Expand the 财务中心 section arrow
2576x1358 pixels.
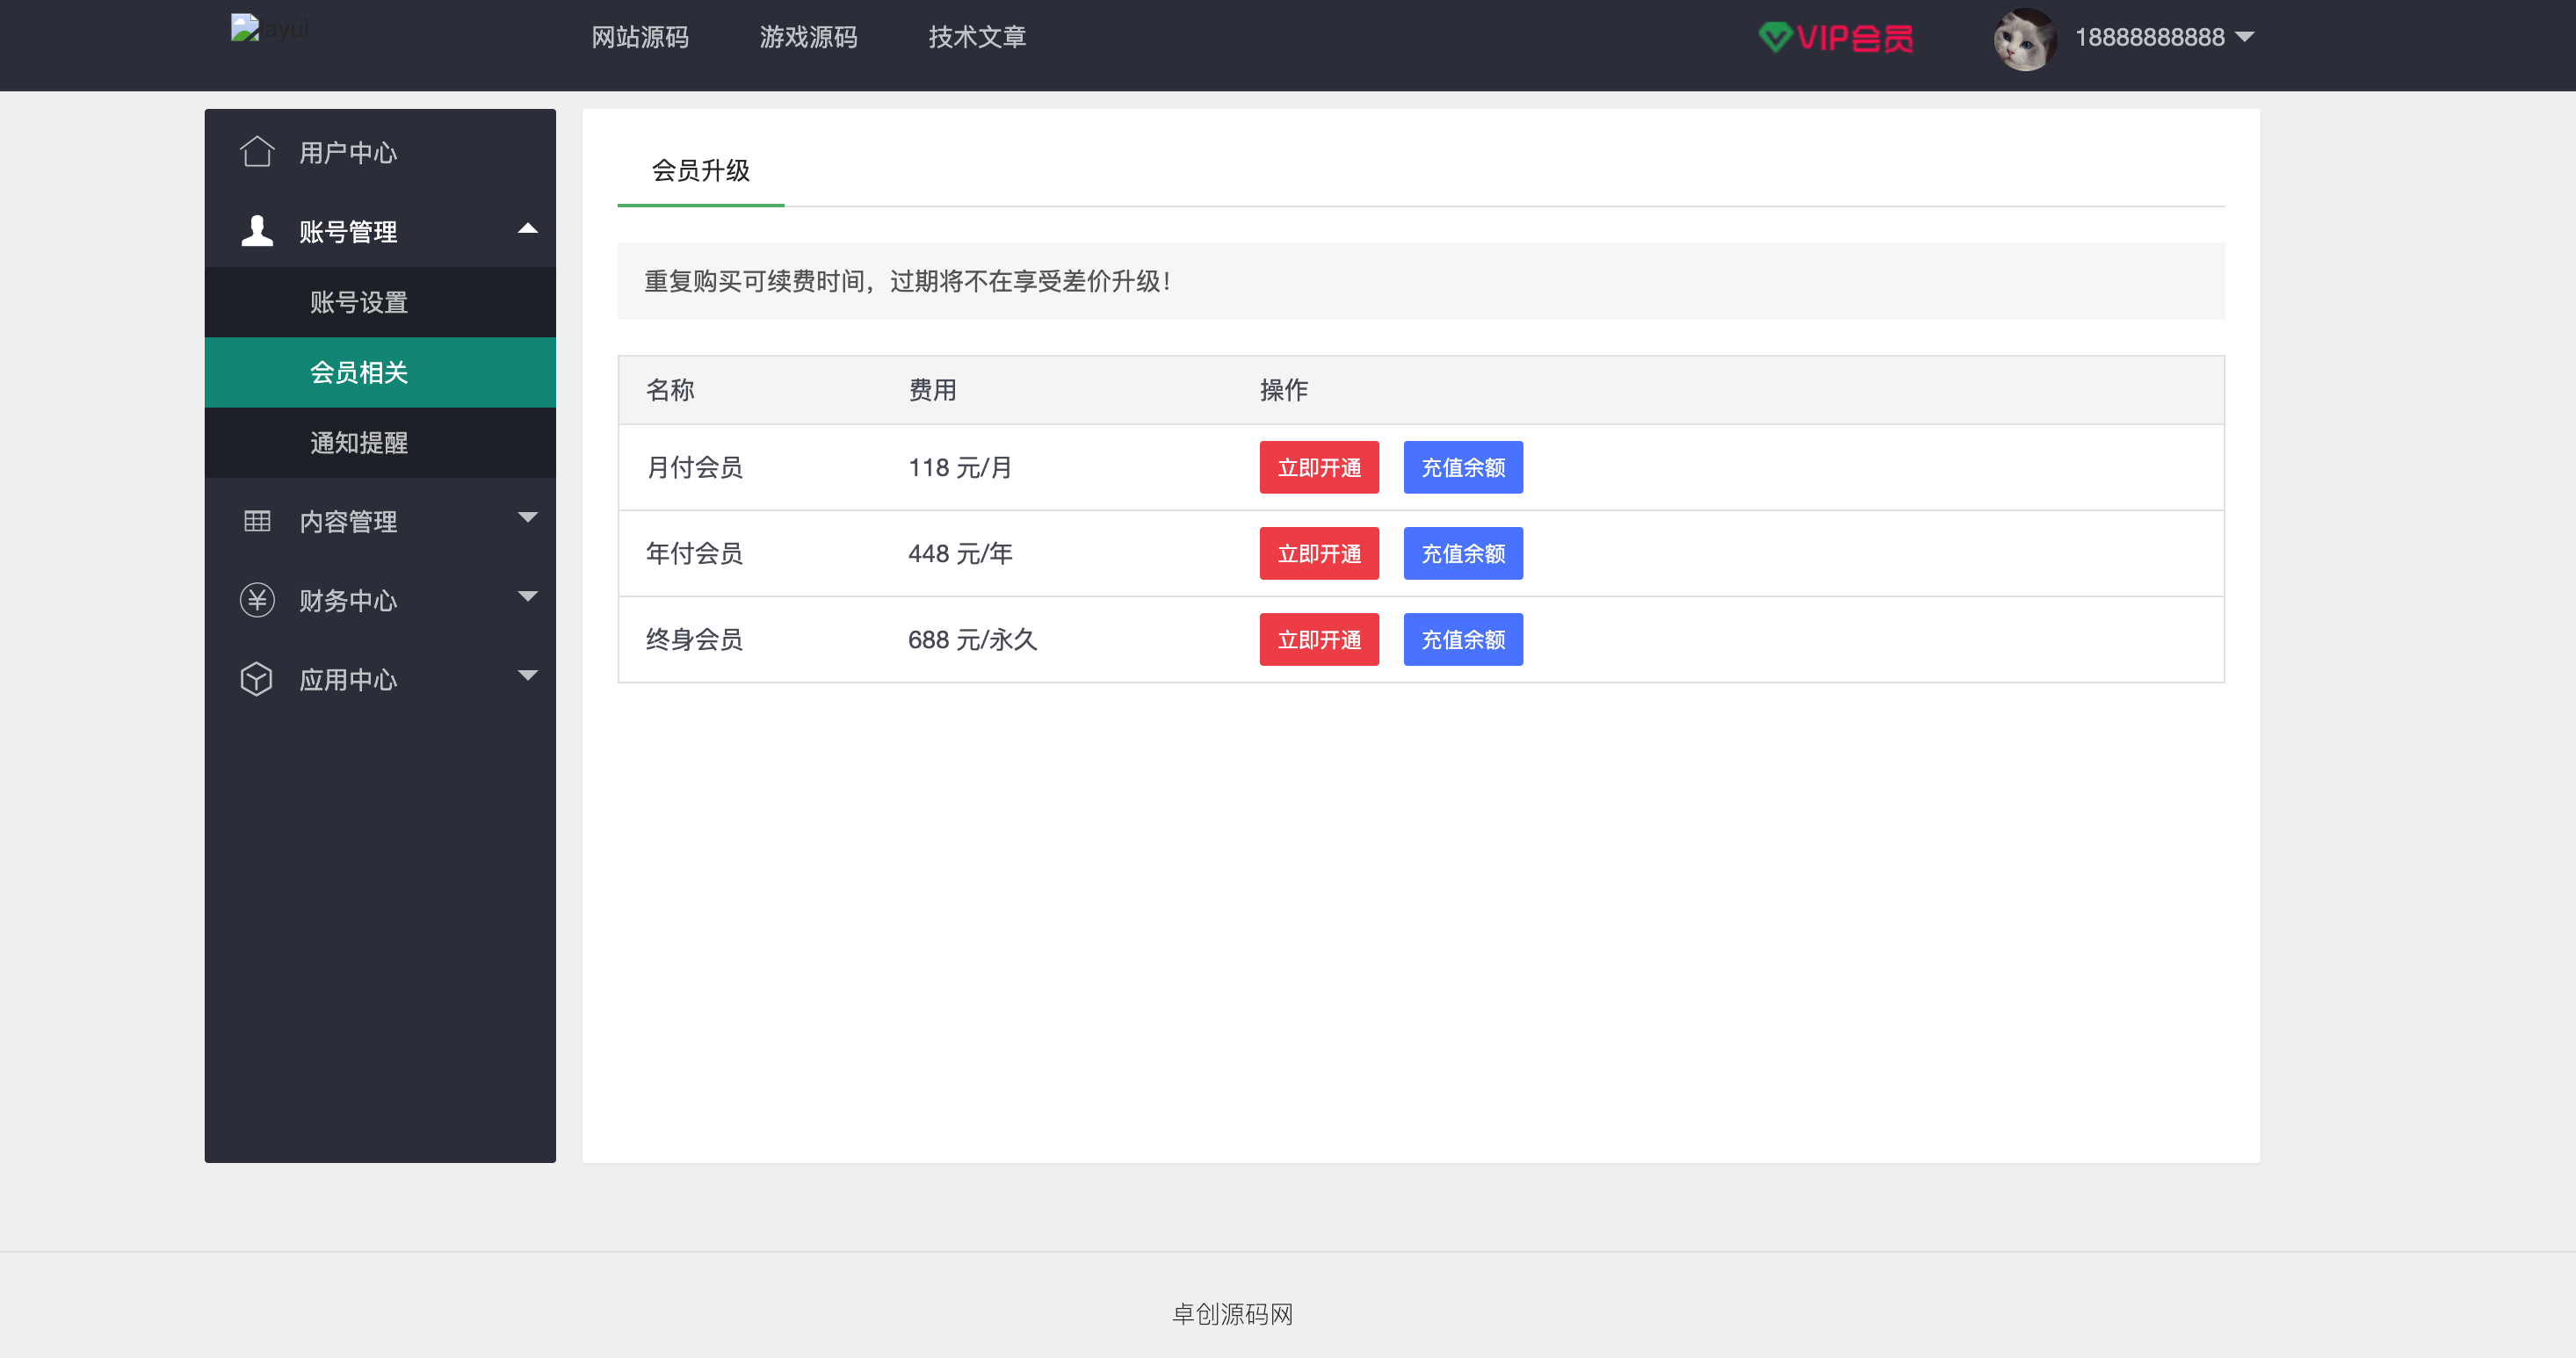coord(528,596)
